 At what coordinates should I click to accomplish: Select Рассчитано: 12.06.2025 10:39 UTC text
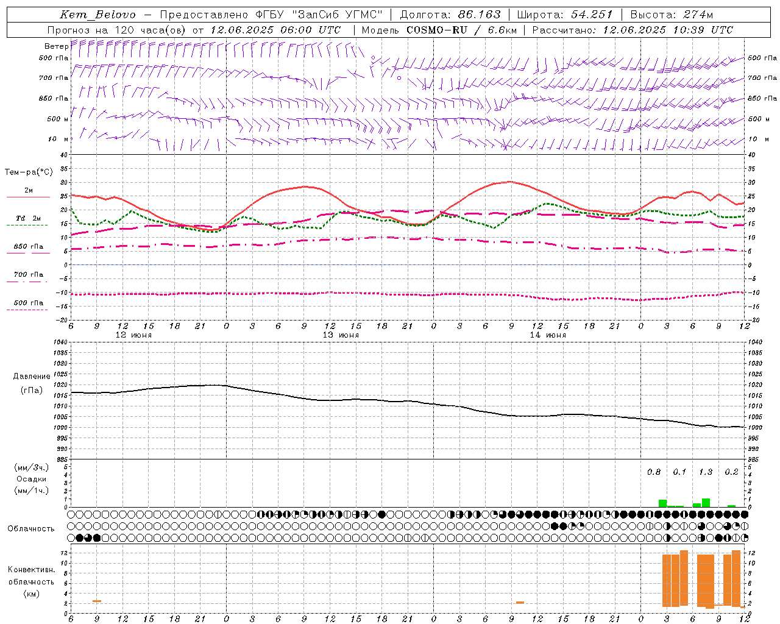point(633,30)
